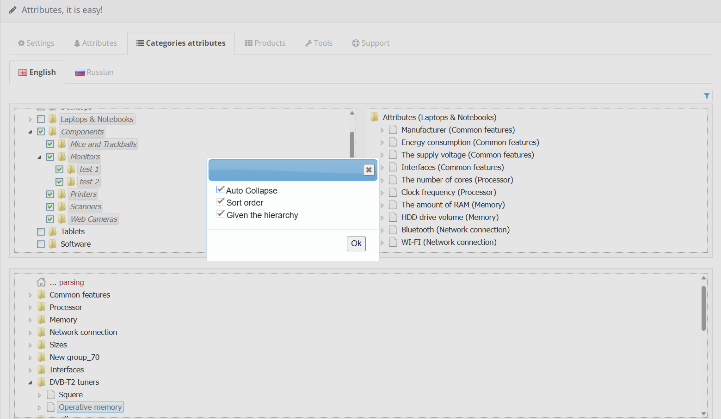Expand the Common features group
The image size is (721, 419).
pos(31,295)
